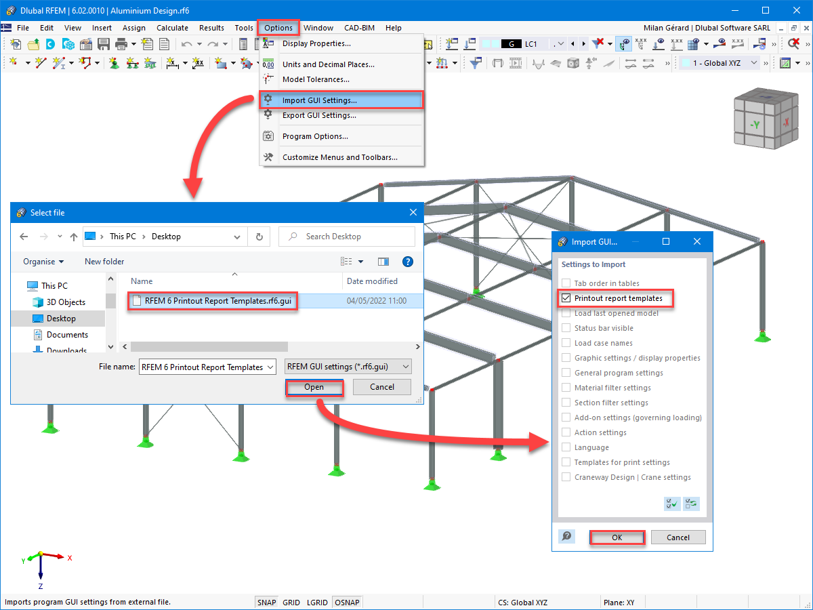Open the File menu
The width and height of the screenshot is (813, 610).
pos(23,28)
